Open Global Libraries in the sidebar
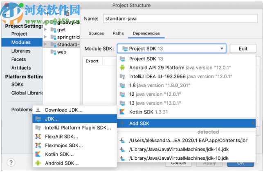Image resolution: width=263 pixels, height=172 pixels. [x=27, y=93]
